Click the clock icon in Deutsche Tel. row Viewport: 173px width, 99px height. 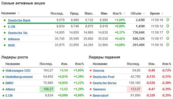168,32
